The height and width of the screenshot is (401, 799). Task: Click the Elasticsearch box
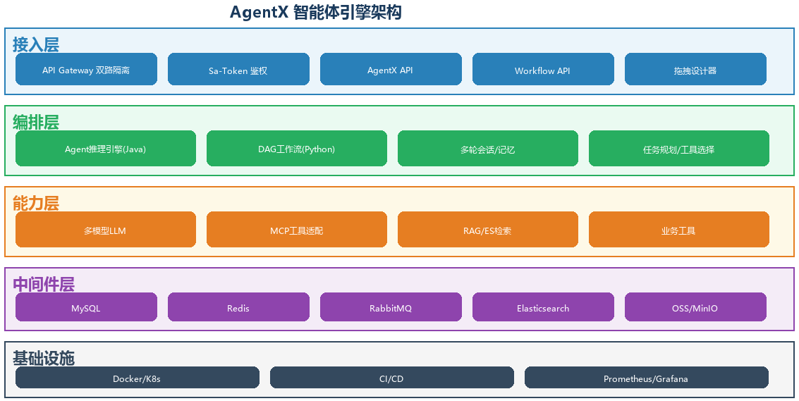click(x=543, y=307)
